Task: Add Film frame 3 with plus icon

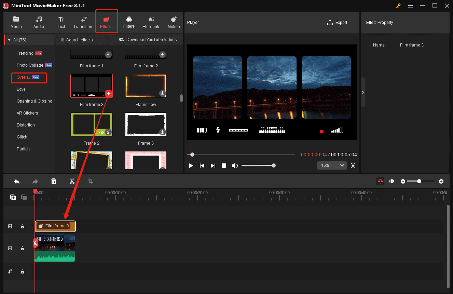Action: tap(108, 93)
